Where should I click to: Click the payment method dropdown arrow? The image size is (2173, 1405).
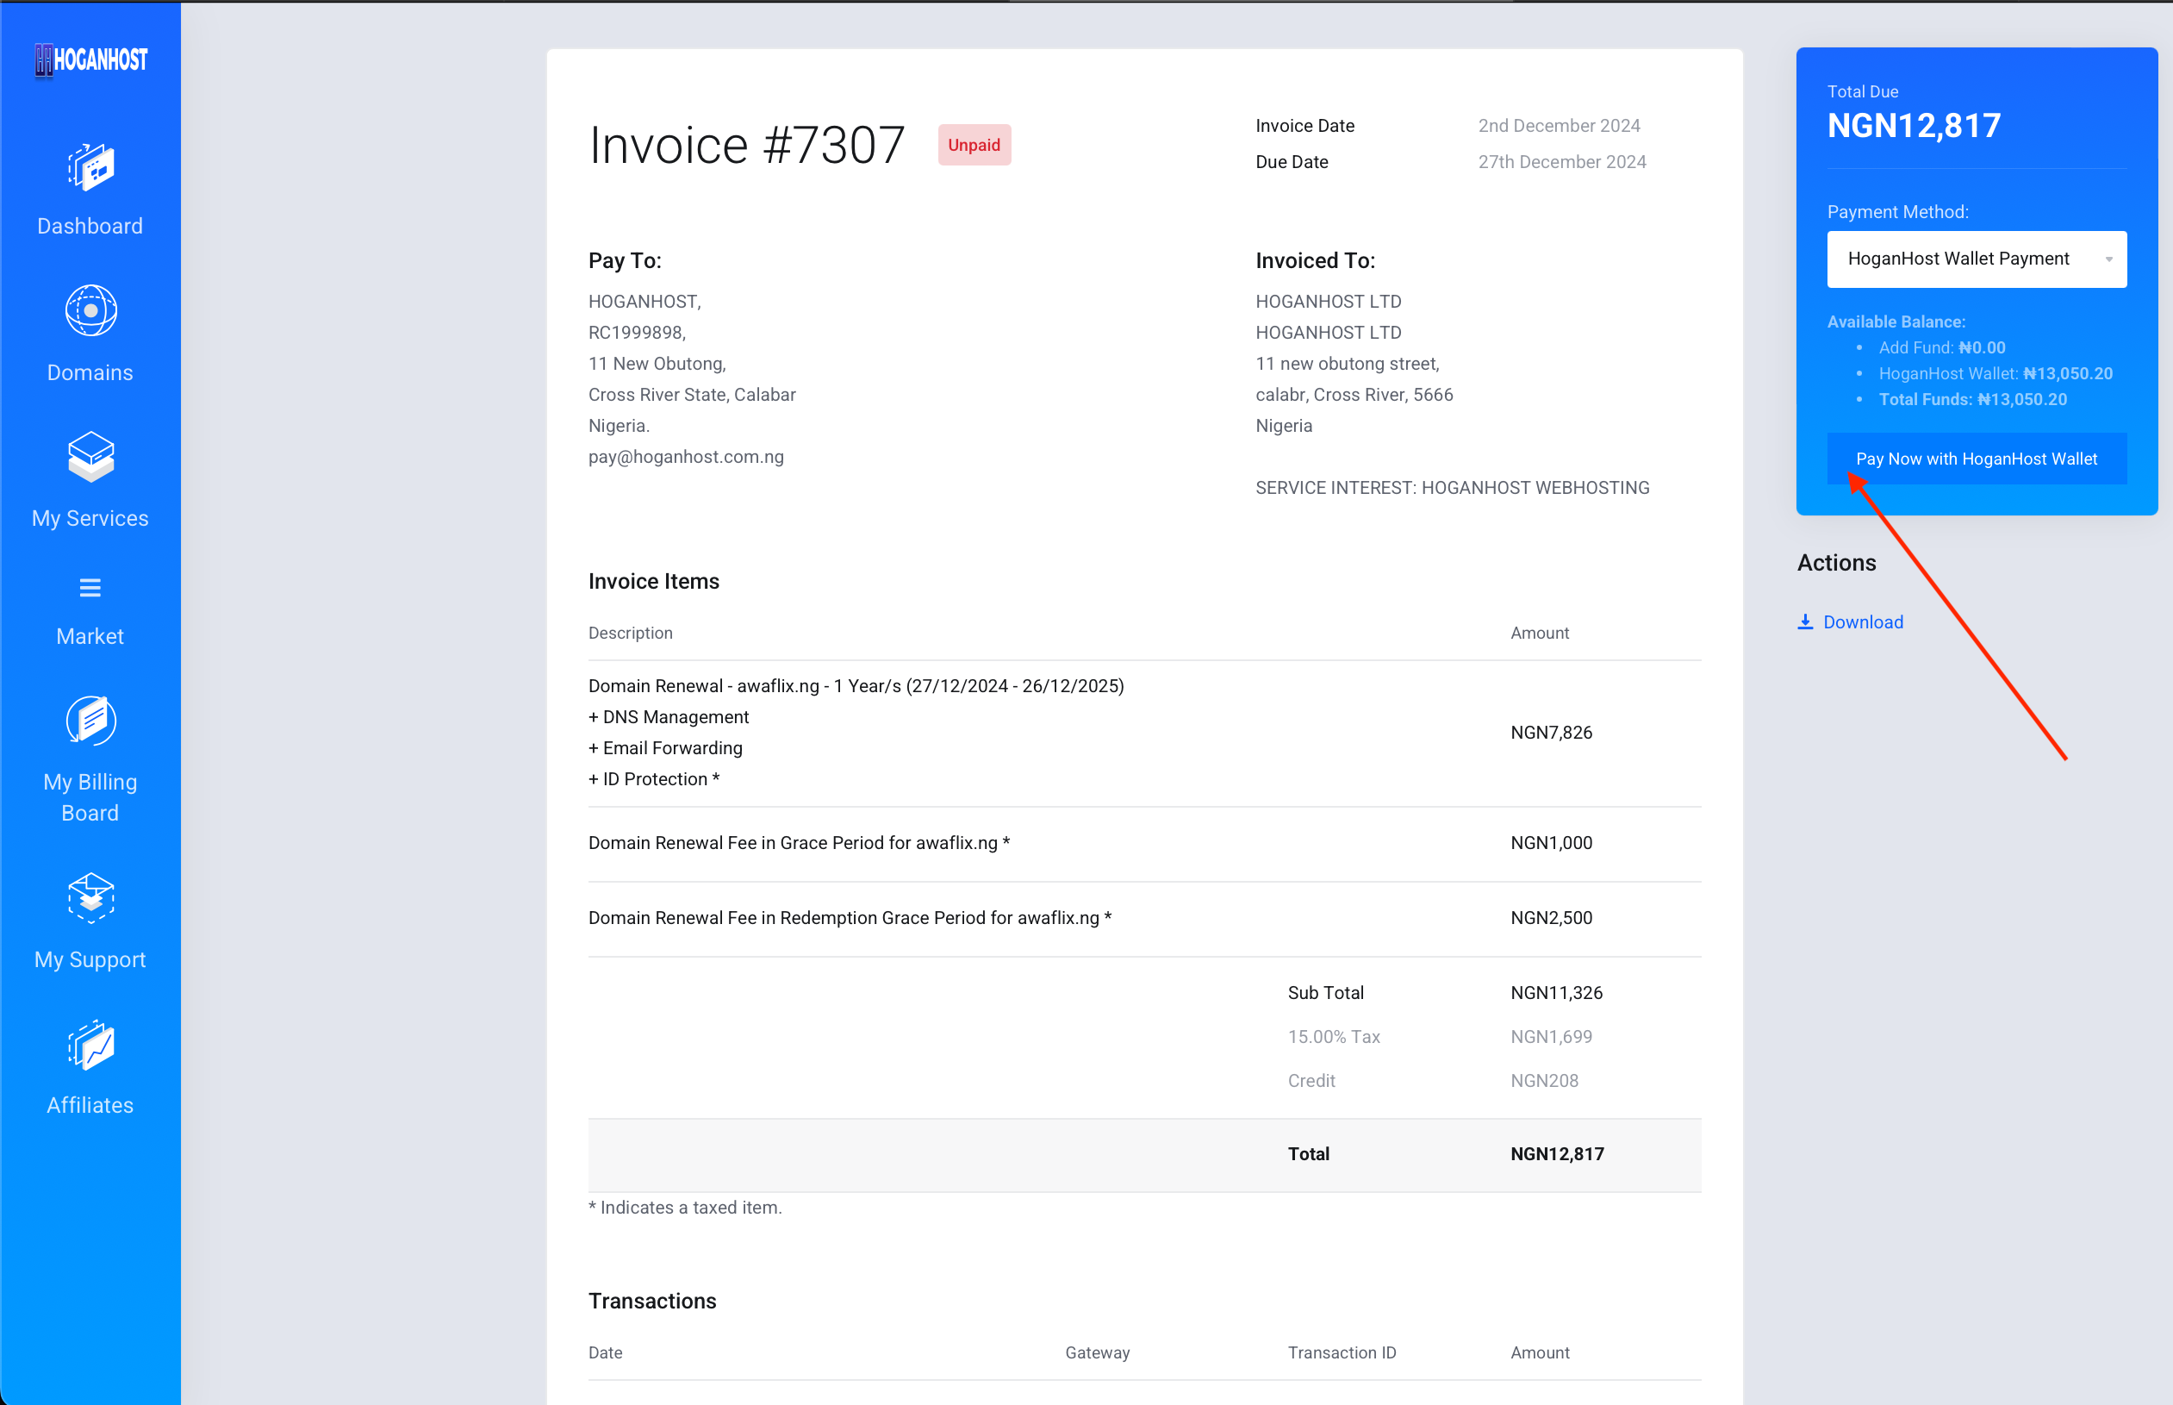(x=2108, y=259)
